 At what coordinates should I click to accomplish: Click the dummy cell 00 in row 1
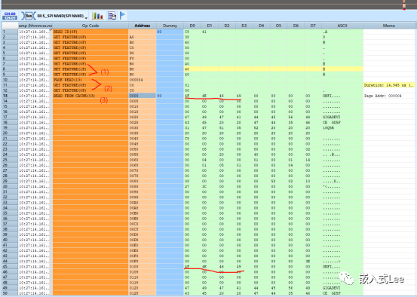(x=170, y=32)
